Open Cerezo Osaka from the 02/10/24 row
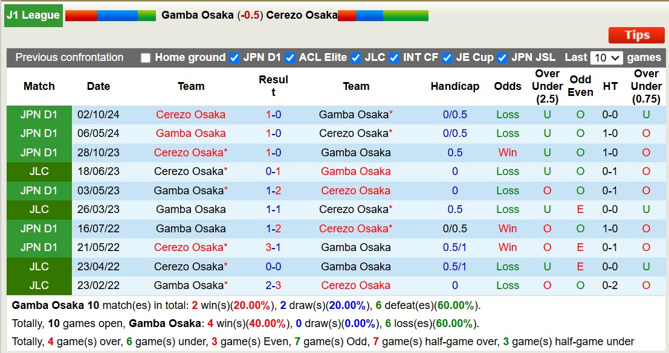Image resolution: width=669 pixels, height=353 pixels. 191,114
